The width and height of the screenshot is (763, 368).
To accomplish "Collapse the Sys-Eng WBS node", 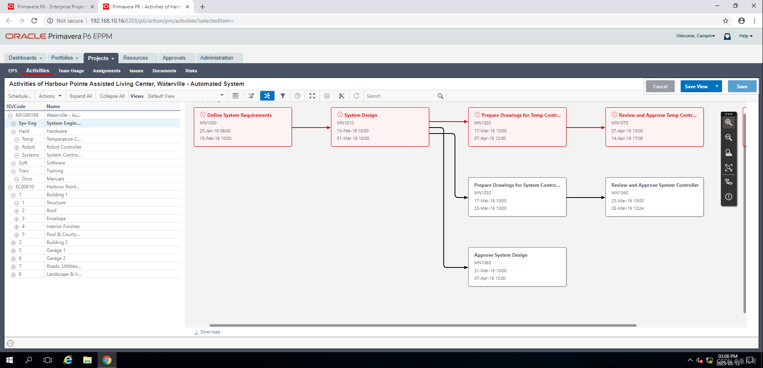I will (13, 124).
